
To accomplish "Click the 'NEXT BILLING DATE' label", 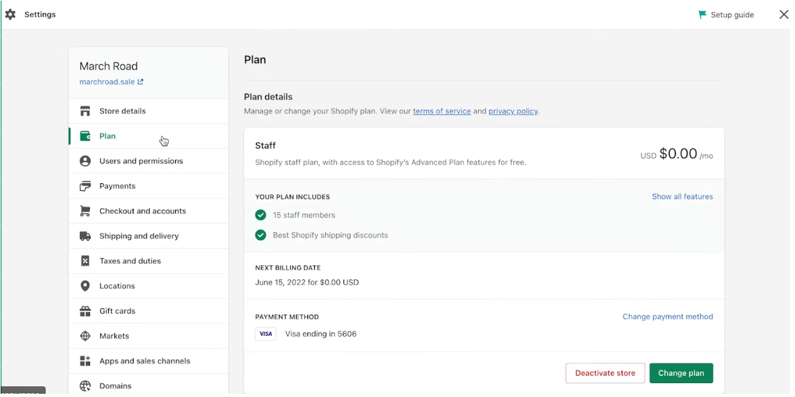I will 288,268.
